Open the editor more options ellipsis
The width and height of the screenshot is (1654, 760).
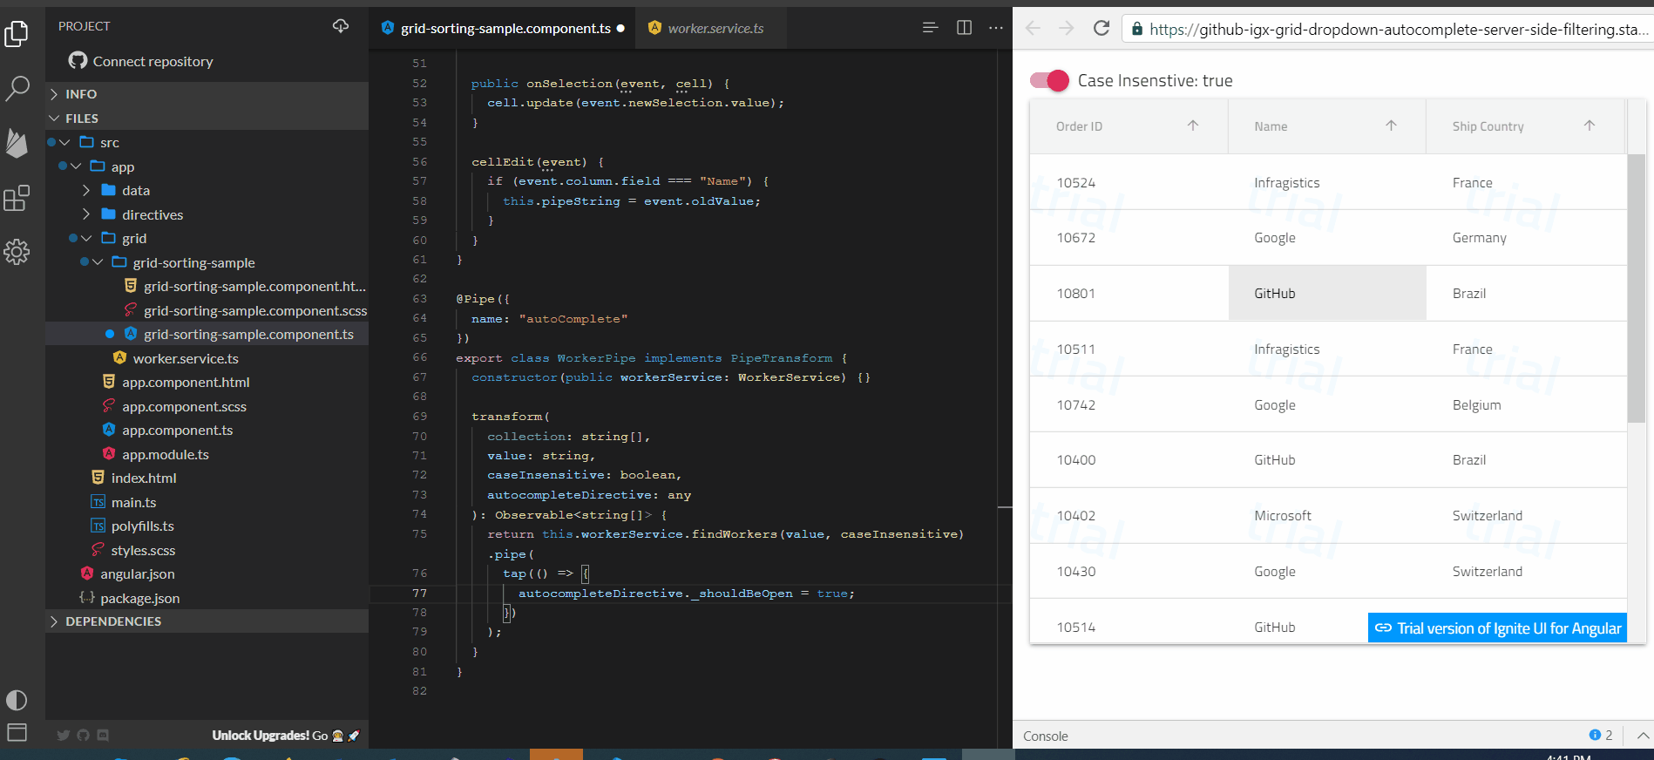click(x=996, y=28)
